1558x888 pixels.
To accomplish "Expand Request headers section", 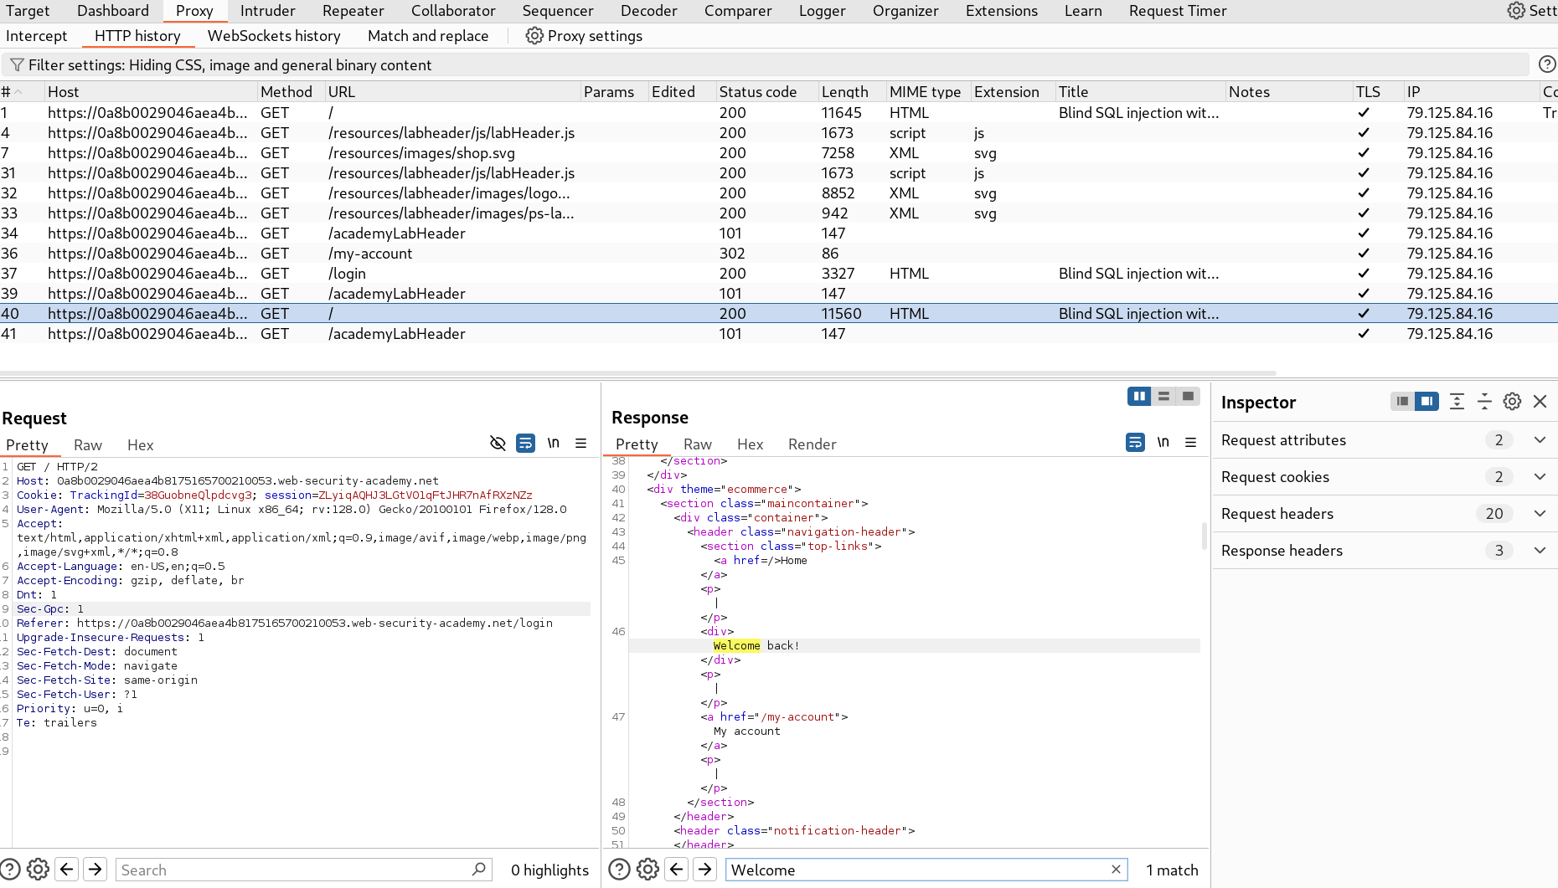I will click(x=1540, y=514).
